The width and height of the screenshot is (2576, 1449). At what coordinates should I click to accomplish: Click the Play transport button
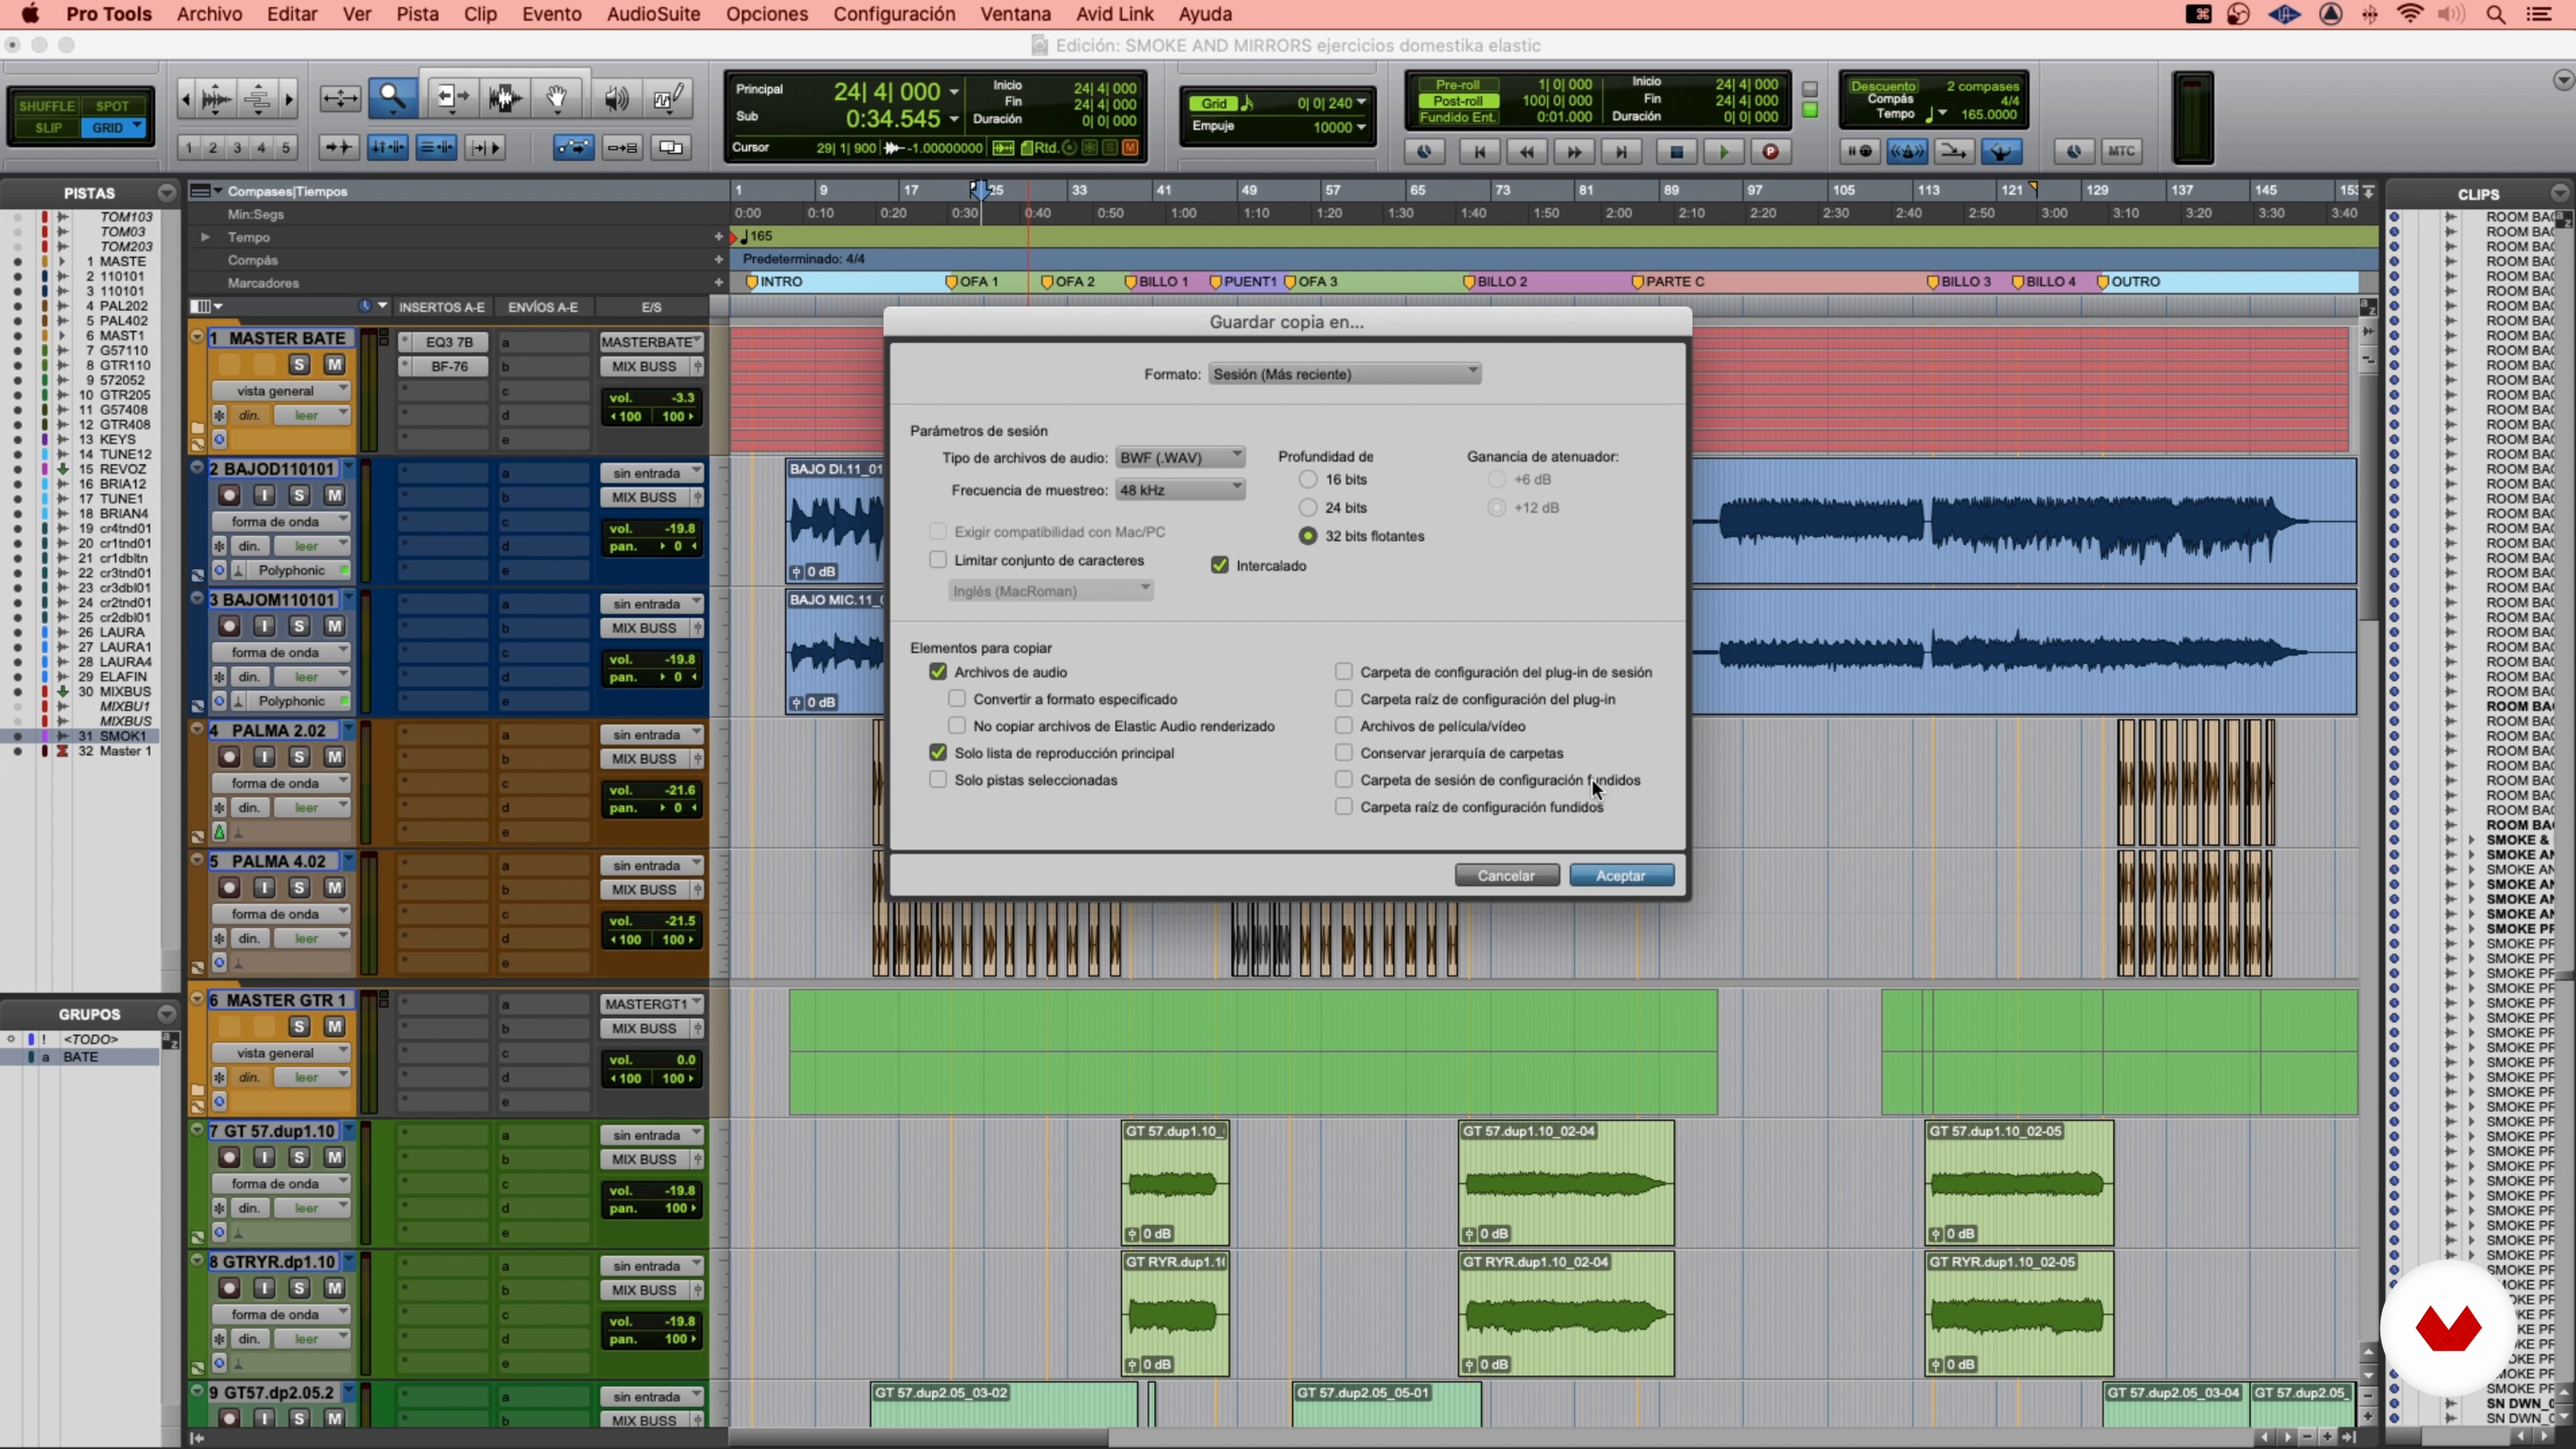coord(1723,152)
